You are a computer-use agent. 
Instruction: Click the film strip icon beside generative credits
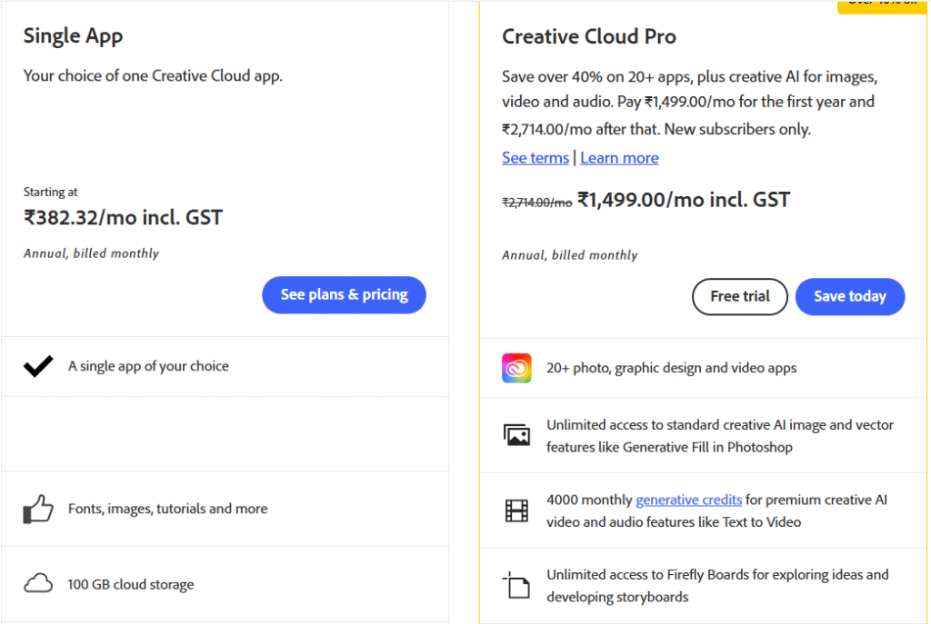point(516,510)
